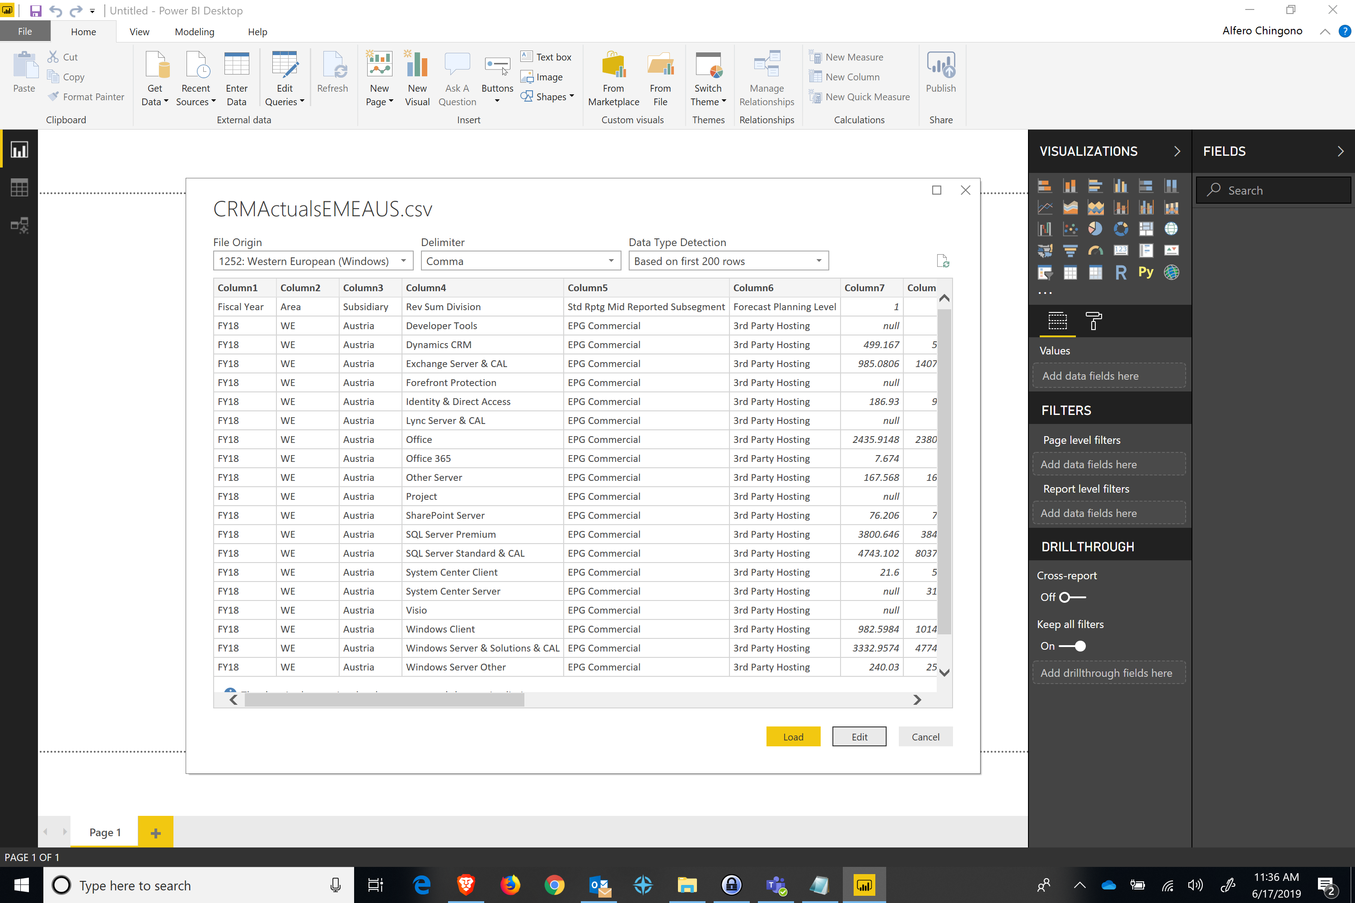The height and width of the screenshot is (903, 1355).
Task: Open Chrome from the taskbar
Action: pyautogui.click(x=554, y=885)
